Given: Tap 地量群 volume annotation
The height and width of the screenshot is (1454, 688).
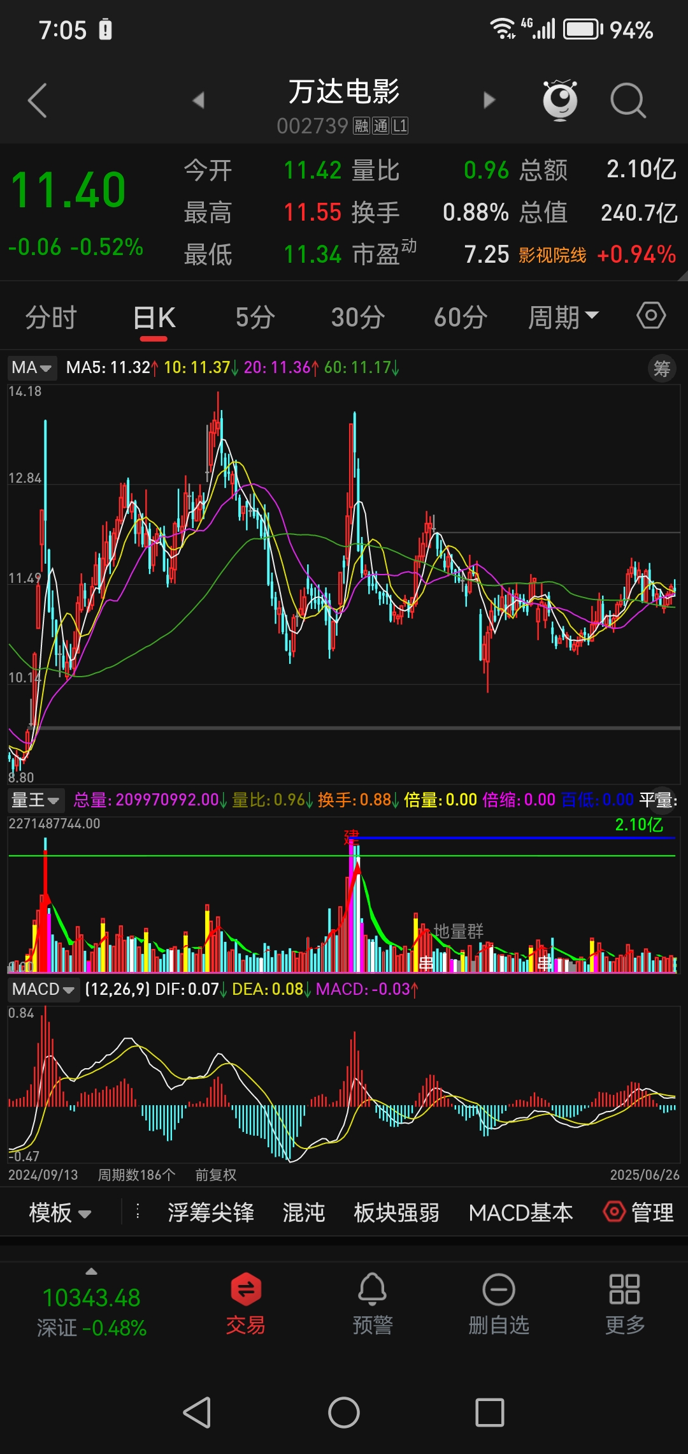Looking at the screenshot, I should coord(459,931).
